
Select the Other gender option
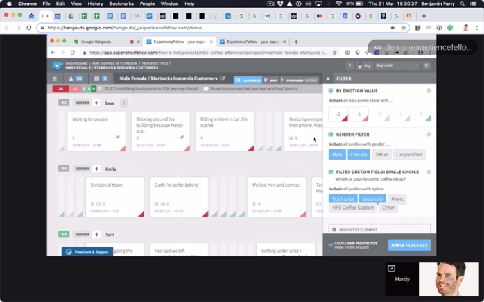(381, 155)
